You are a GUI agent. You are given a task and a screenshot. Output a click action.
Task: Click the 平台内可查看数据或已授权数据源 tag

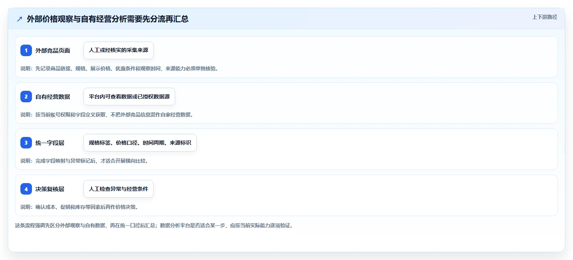pos(129,97)
